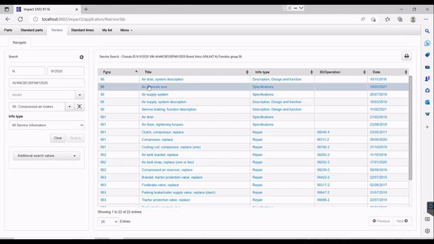Sort table by Info type column arrows
Viewport: 434px width, 244px height.
coord(311,72)
